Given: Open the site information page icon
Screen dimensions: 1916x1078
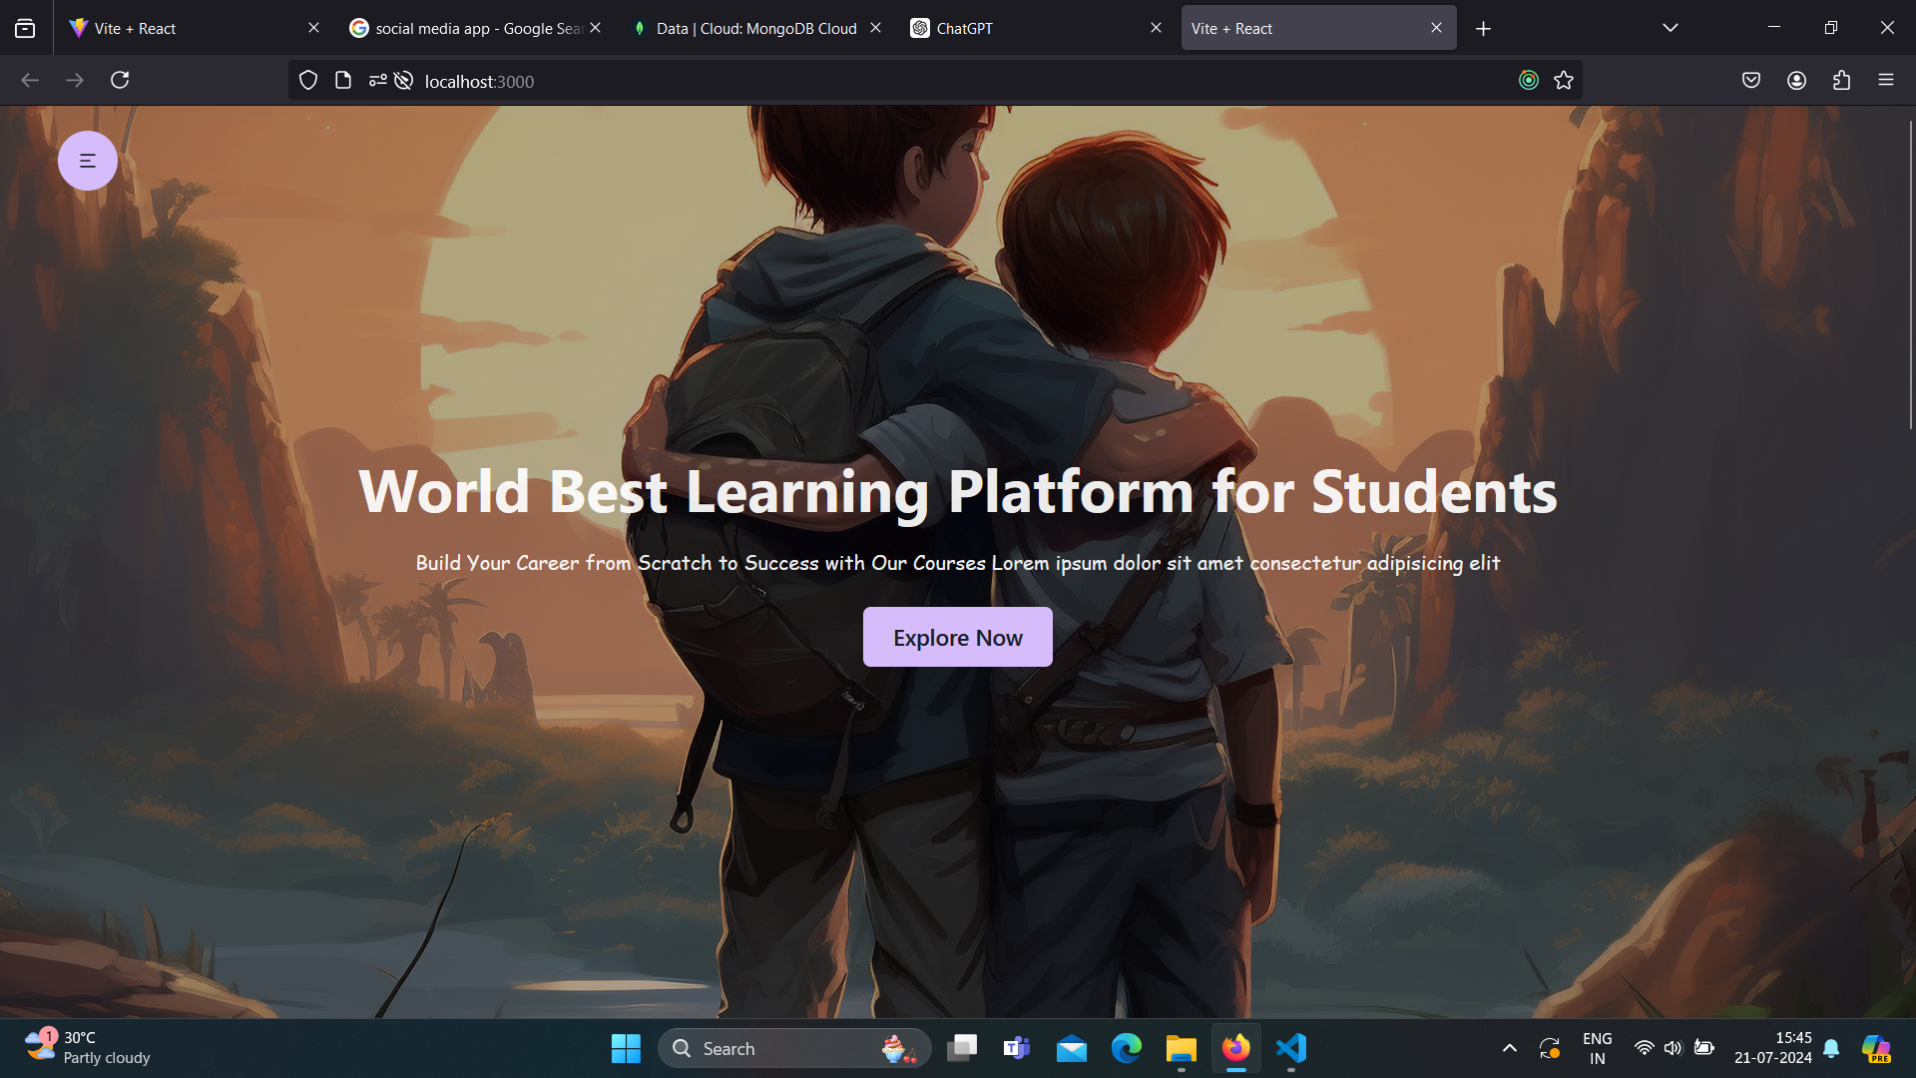Looking at the screenshot, I should [343, 81].
